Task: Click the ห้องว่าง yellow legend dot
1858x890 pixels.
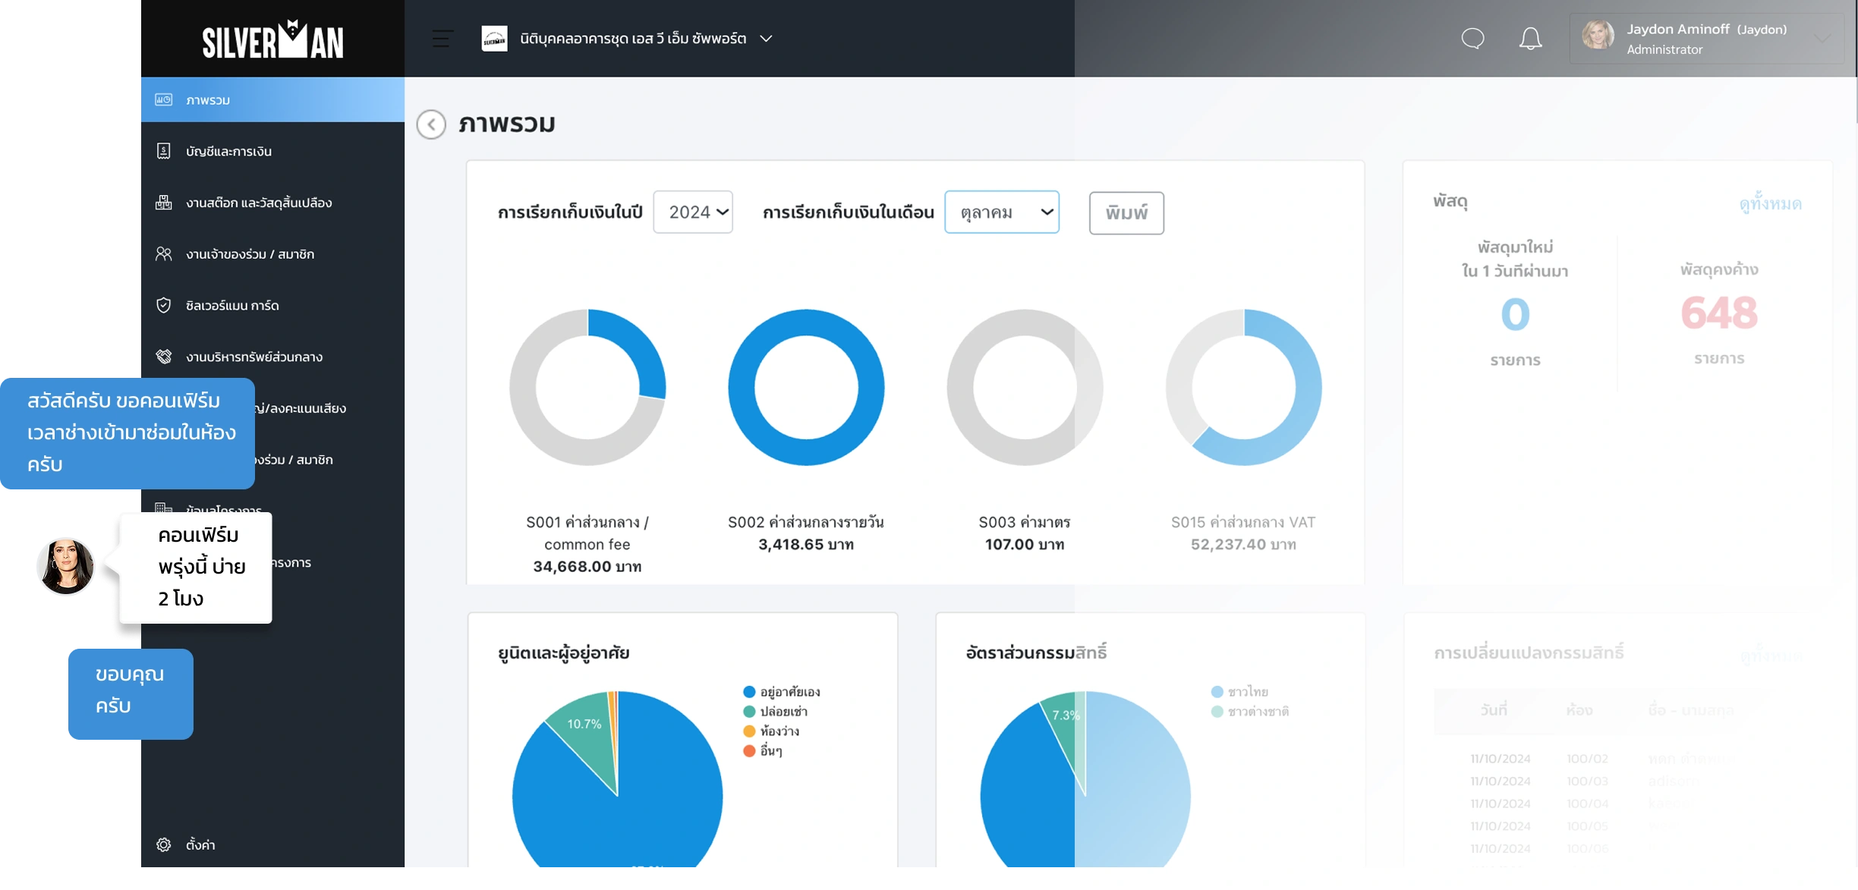Action: (749, 731)
